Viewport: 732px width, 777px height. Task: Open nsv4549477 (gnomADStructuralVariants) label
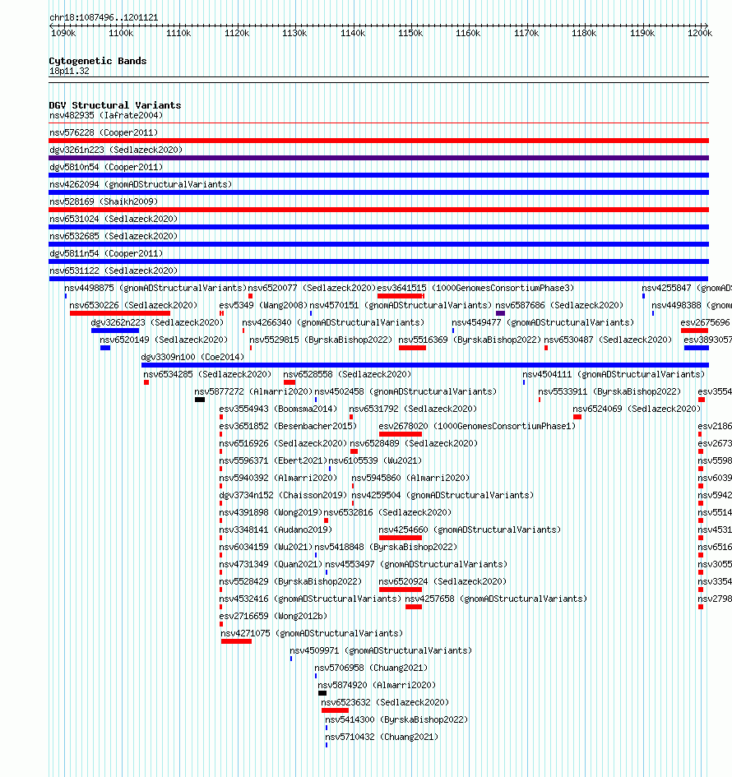click(543, 322)
